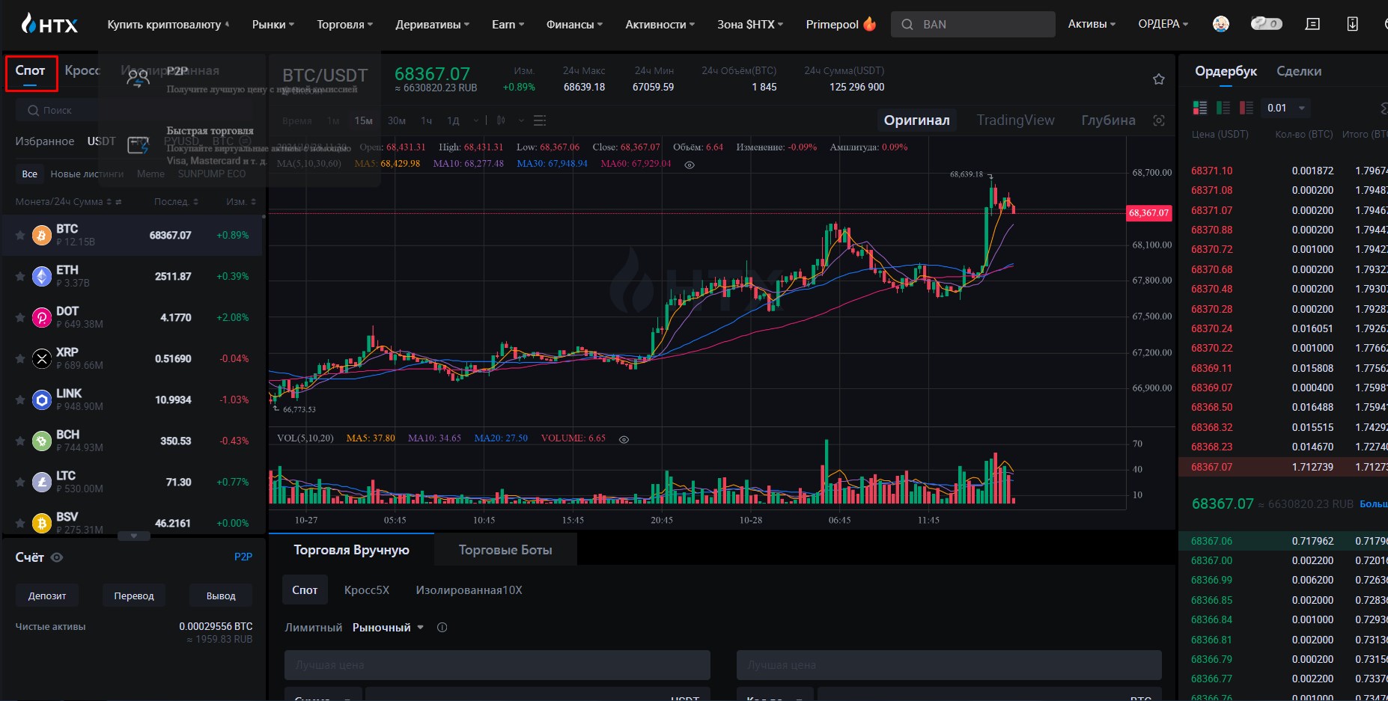The height and width of the screenshot is (701, 1388).
Task: Toggle favorite star for LINK row
Action: (x=20, y=400)
